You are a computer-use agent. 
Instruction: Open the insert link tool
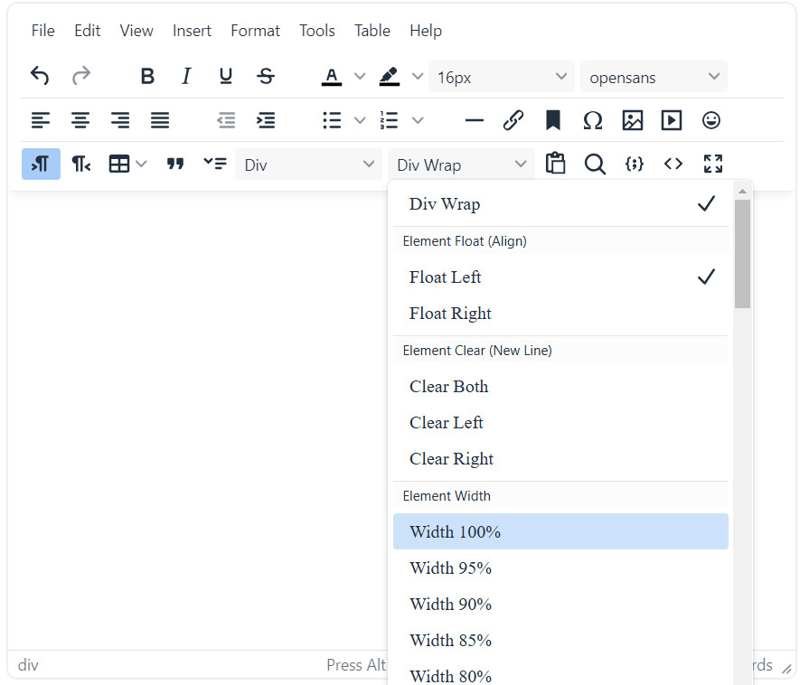513,120
